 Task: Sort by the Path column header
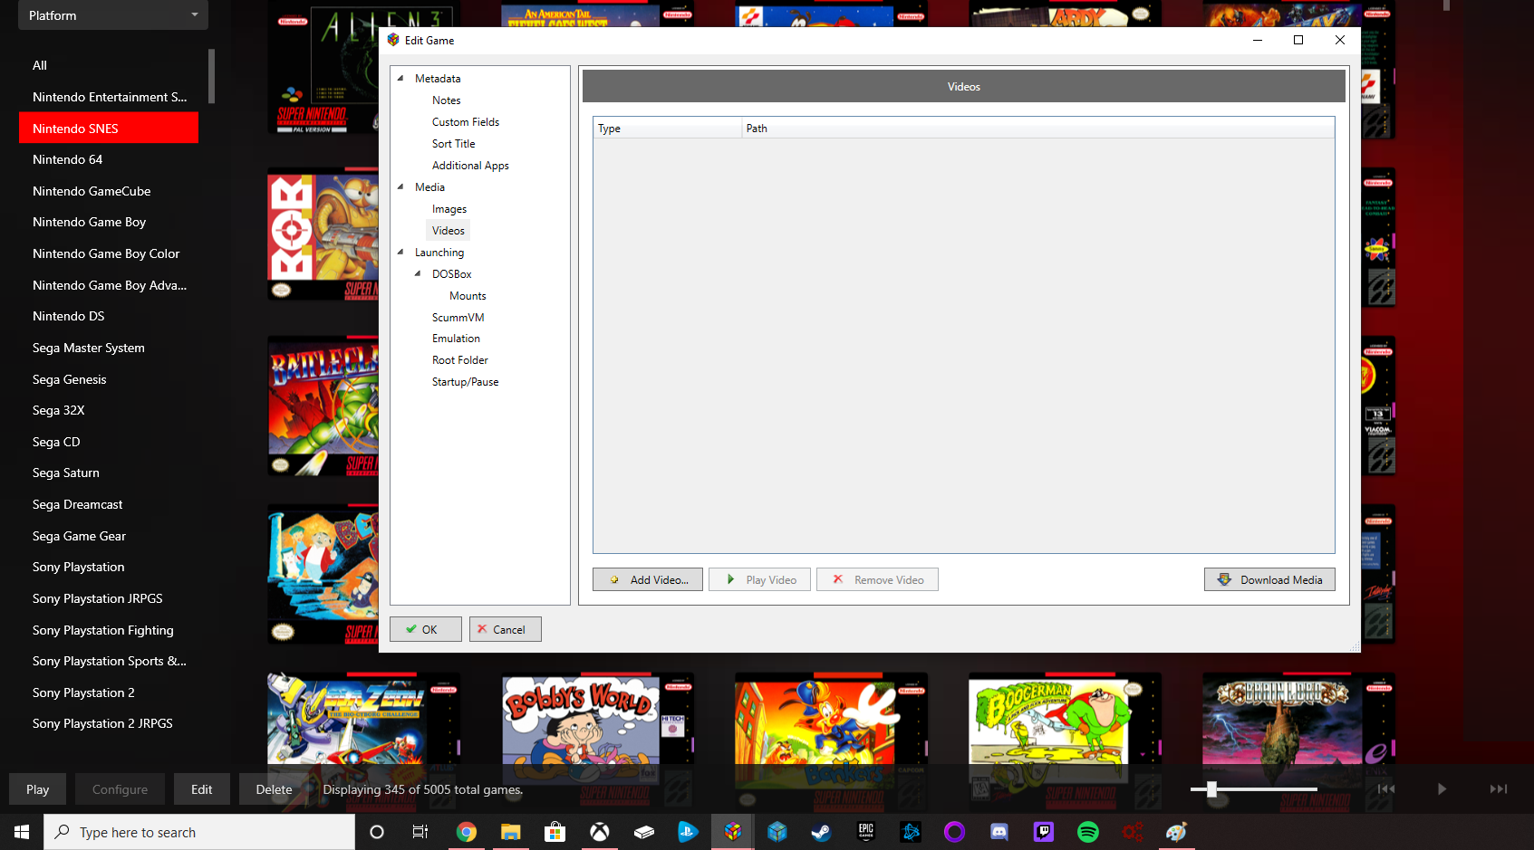(x=1038, y=129)
